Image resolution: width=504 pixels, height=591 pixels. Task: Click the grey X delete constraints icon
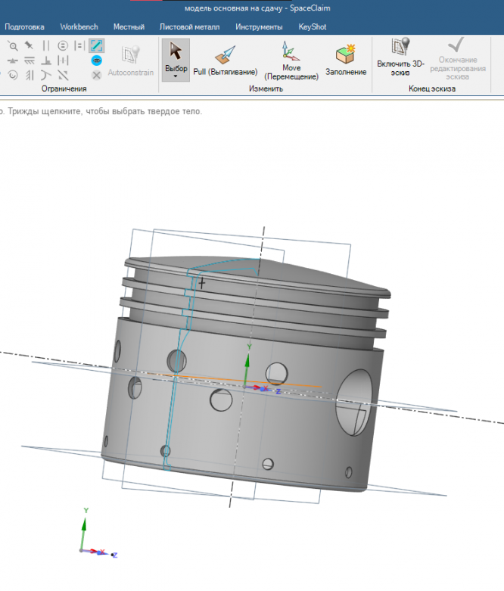pos(97,75)
